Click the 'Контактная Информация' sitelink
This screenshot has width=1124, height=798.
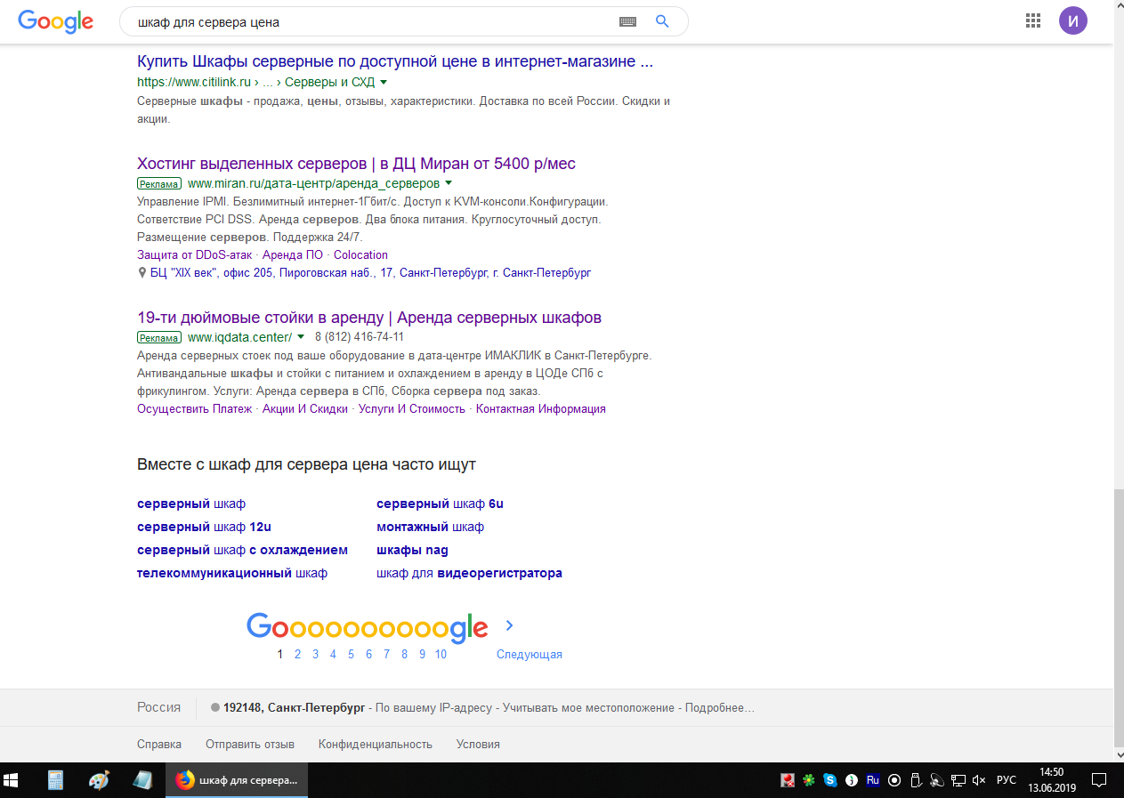pos(541,409)
